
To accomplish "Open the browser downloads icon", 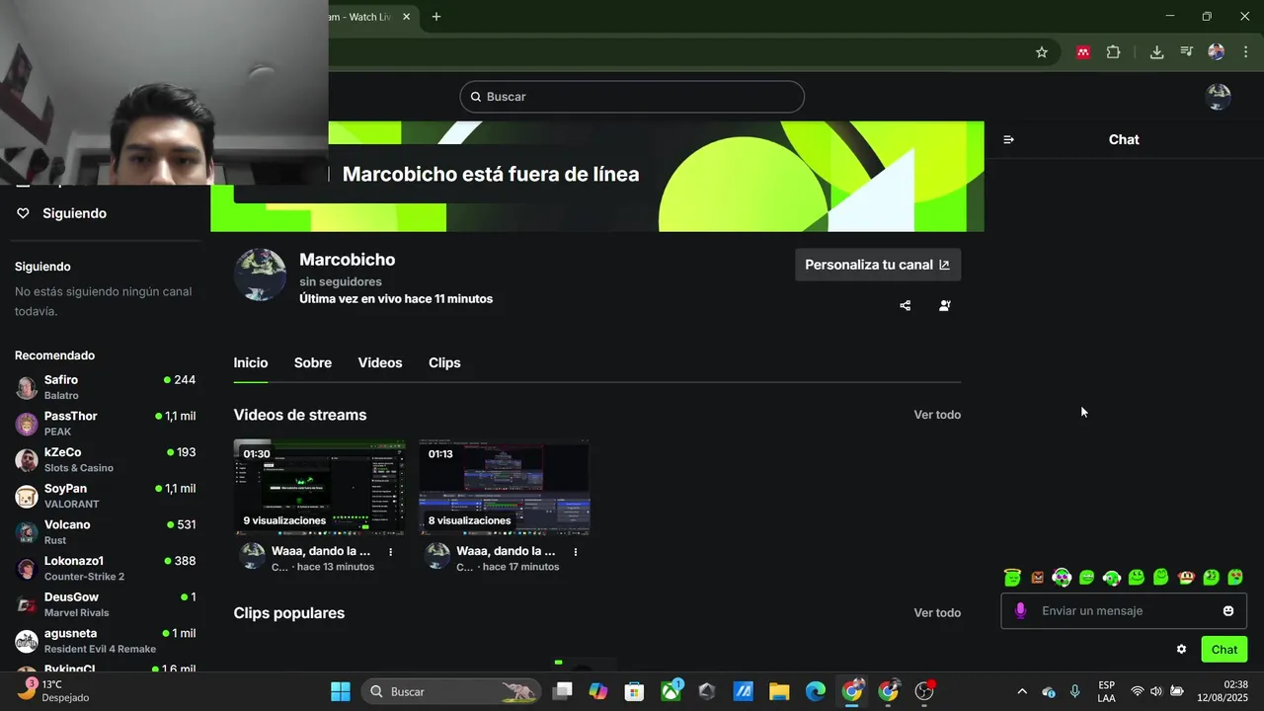I will click(1156, 52).
